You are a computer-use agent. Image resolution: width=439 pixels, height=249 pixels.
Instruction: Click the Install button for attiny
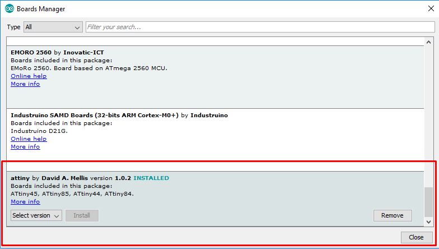[82, 215]
